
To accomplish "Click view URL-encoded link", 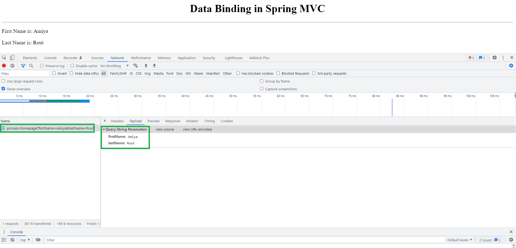I will click(x=197, y=130).
